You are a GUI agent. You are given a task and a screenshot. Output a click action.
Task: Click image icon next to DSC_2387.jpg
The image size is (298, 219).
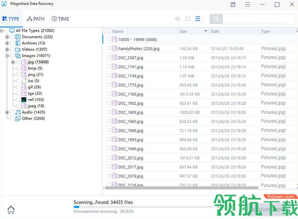tap(114, 57)
